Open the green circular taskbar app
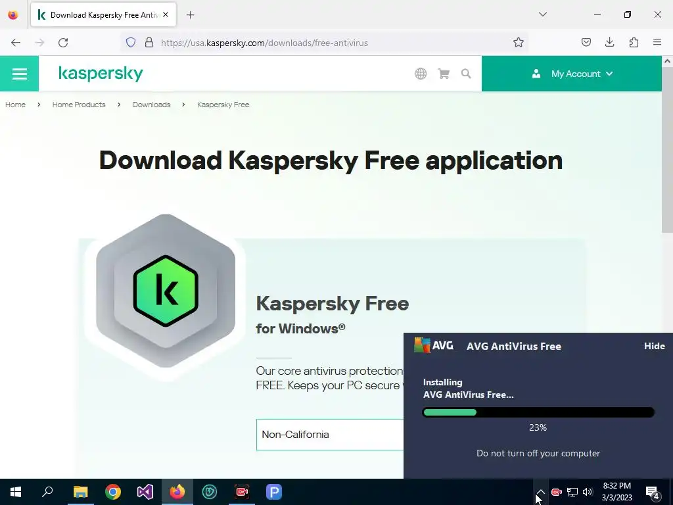The width and height of the screenshot is (673, 505). point(210,492)
